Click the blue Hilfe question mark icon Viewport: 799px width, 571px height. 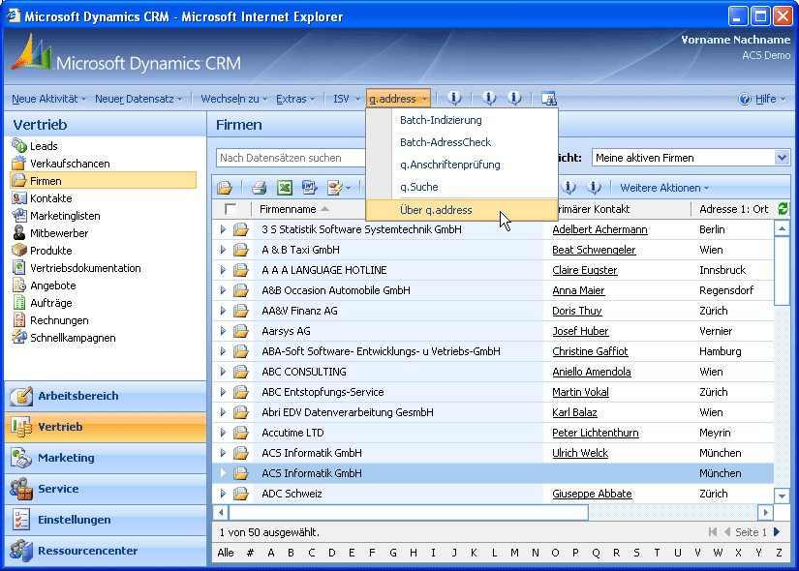pyautogui.click(x=745, y=99)
